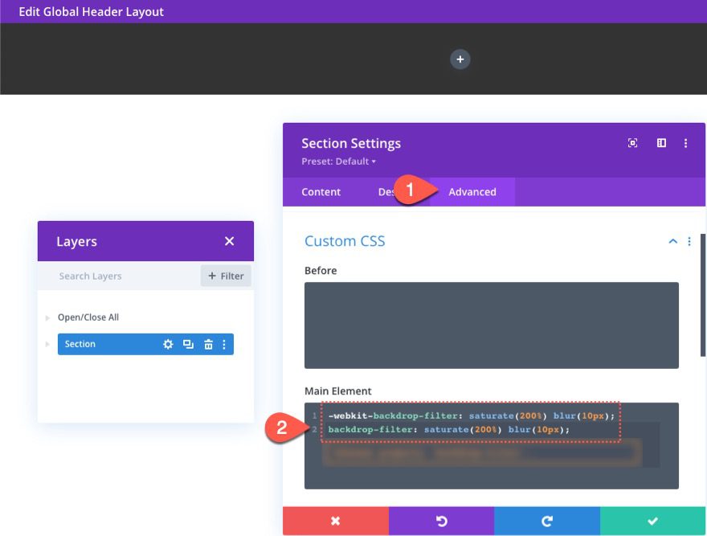Screen dimensions: 707x536
Task: Collapse the Custom CSS section
Action: coord(672,241)
